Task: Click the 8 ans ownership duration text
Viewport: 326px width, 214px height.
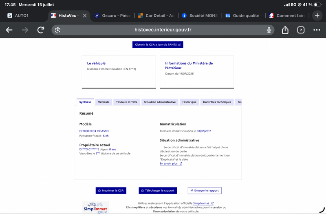Action: pyautogui.click(x=112, y=149)
